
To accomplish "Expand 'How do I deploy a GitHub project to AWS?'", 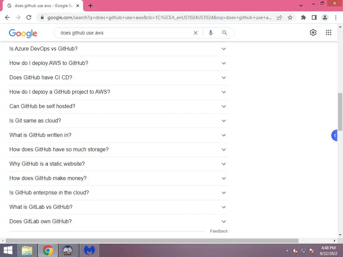I will pos(119,92).
